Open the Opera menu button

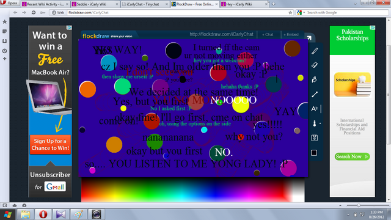coord(10,3)
